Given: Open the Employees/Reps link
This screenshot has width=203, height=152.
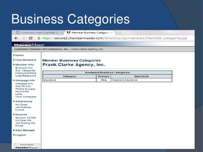Looking at the screenshot, I should tap(26, 73).
